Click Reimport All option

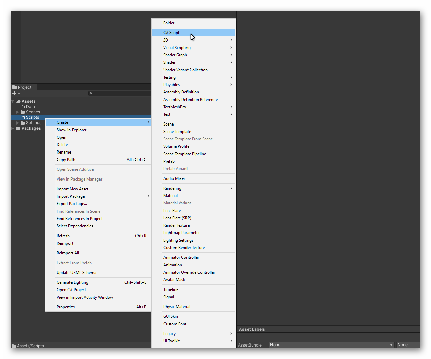[68, 253]
